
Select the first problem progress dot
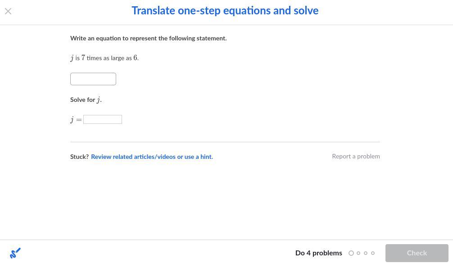pyautogui.click(x=351, y=253)
